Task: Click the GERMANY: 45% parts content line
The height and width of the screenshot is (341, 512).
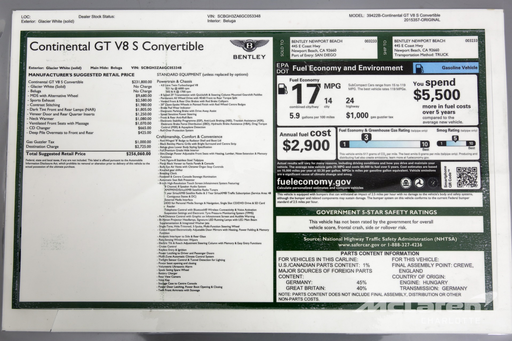Action: point(326,282)
